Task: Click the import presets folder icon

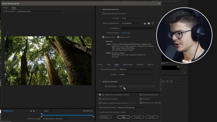Action: 149,23
